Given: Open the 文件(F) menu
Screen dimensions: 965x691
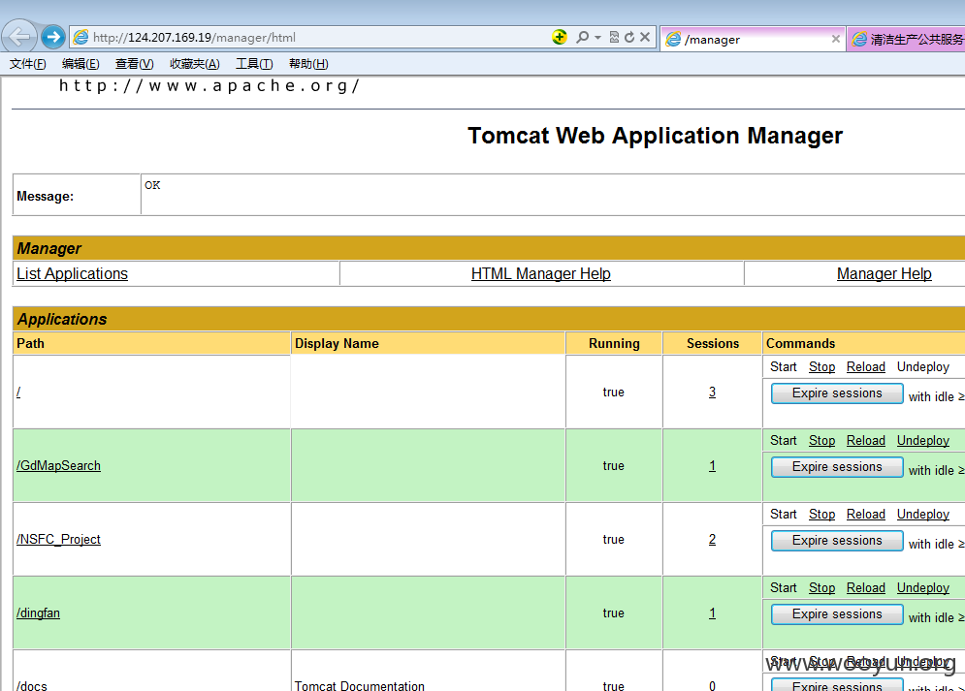Looking at the screenshot, I should point(28,64).
